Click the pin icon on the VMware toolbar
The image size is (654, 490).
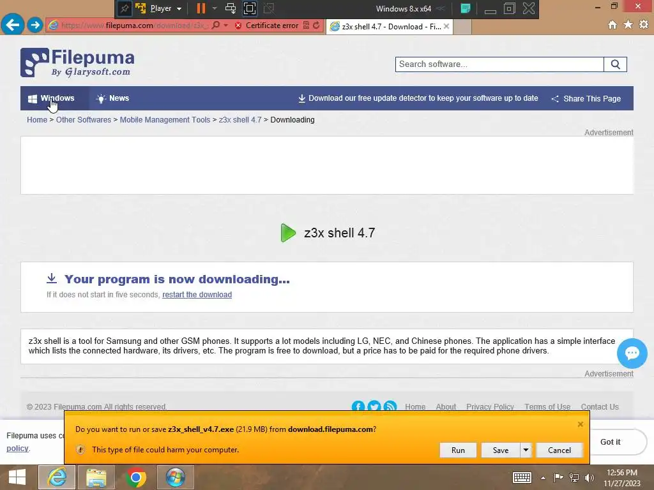click(x=124, y=8)
